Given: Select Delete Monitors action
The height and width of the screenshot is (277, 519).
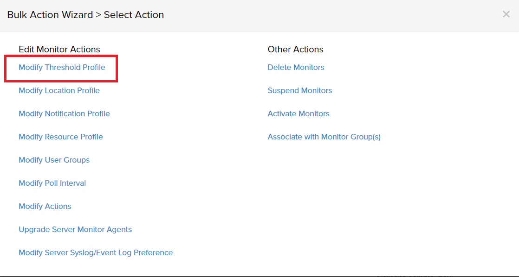Looking at the screenshot, I should pyautogui.click(x=296, y=68).
